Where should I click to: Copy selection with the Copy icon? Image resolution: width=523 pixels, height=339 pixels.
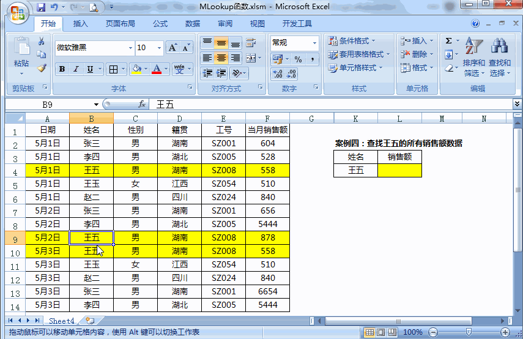pos(42,54)
